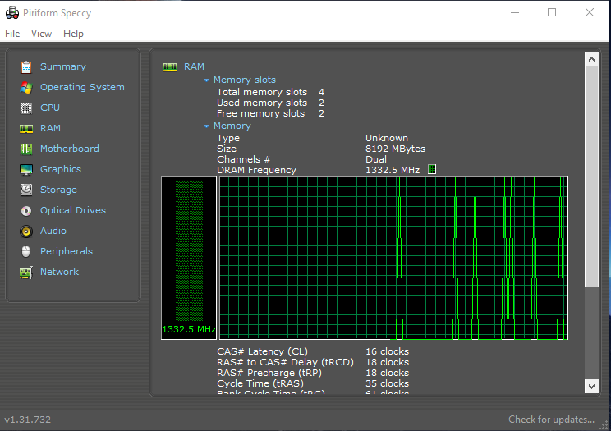Click the Speccy app icon in title bar

(x=12, y=13)
